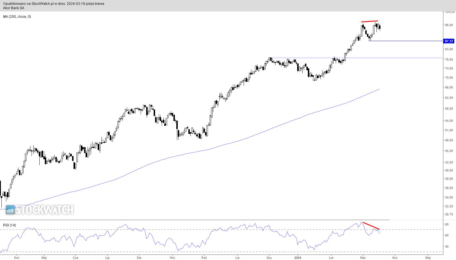The width and height of the screenshot is (456, 260).
Task: Click the StockWatch.pl publication header line
Action: 53,4
